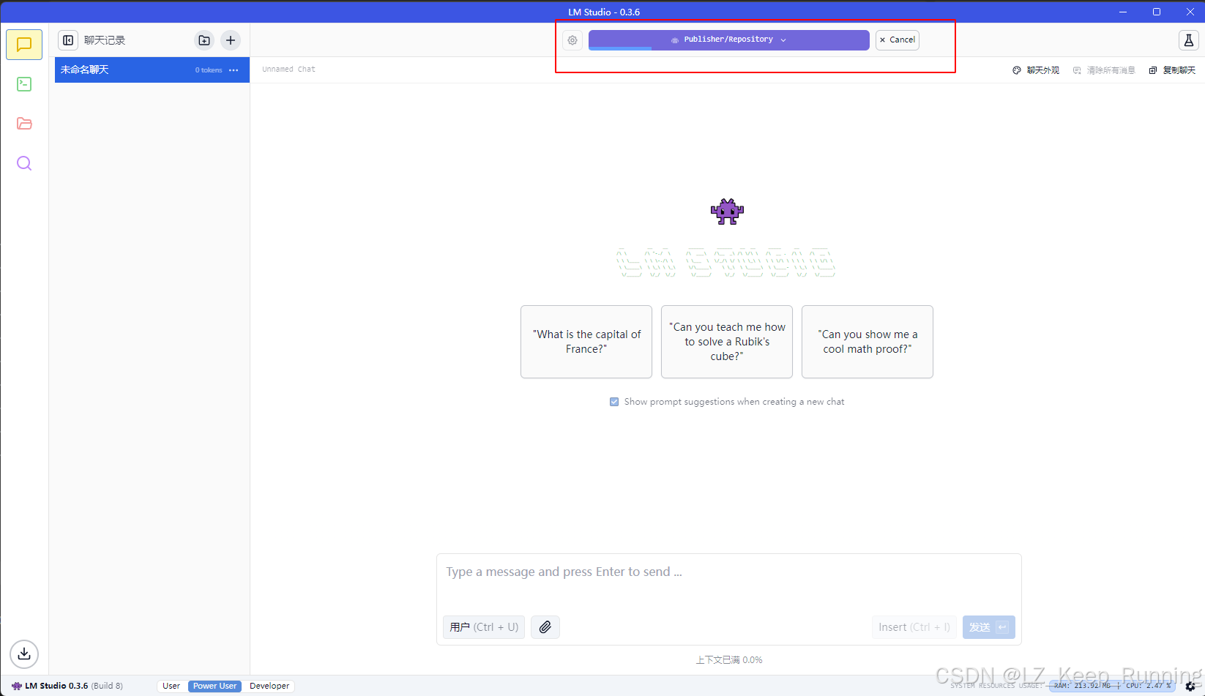Click the 上下文已满 0.0% indicator
1205x696 pixels.
[729, 660]
